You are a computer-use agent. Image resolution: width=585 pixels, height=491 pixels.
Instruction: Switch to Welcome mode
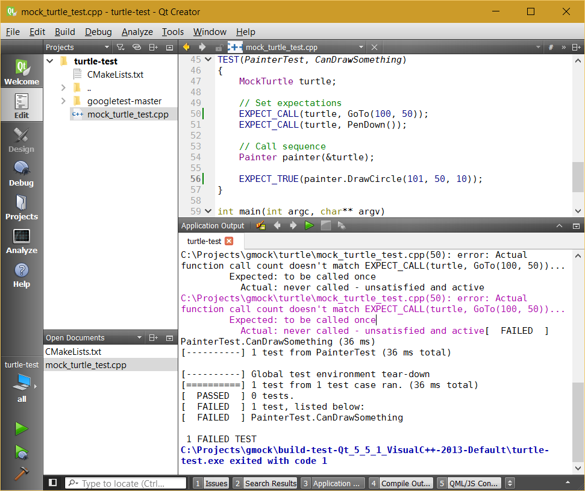[x=22, y=72]
